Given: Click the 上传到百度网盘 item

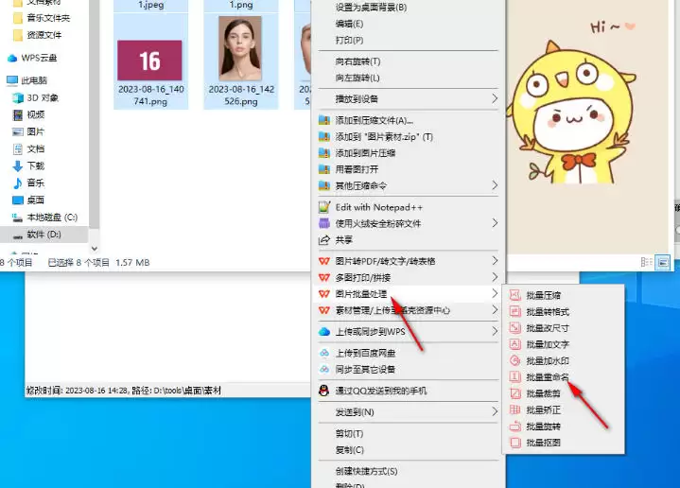Looking at the screenshot, I should (408, 353).
